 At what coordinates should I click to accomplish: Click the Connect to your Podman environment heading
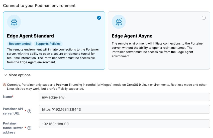[39, 5]
